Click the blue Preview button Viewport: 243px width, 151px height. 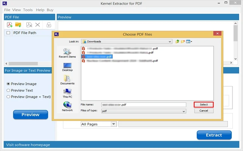[x=31, y=114]
